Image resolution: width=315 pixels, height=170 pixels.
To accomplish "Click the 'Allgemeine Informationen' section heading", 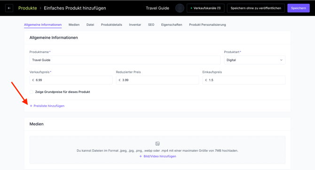I will [54, 38].
